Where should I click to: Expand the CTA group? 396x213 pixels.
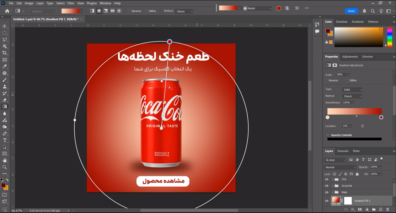332,179
